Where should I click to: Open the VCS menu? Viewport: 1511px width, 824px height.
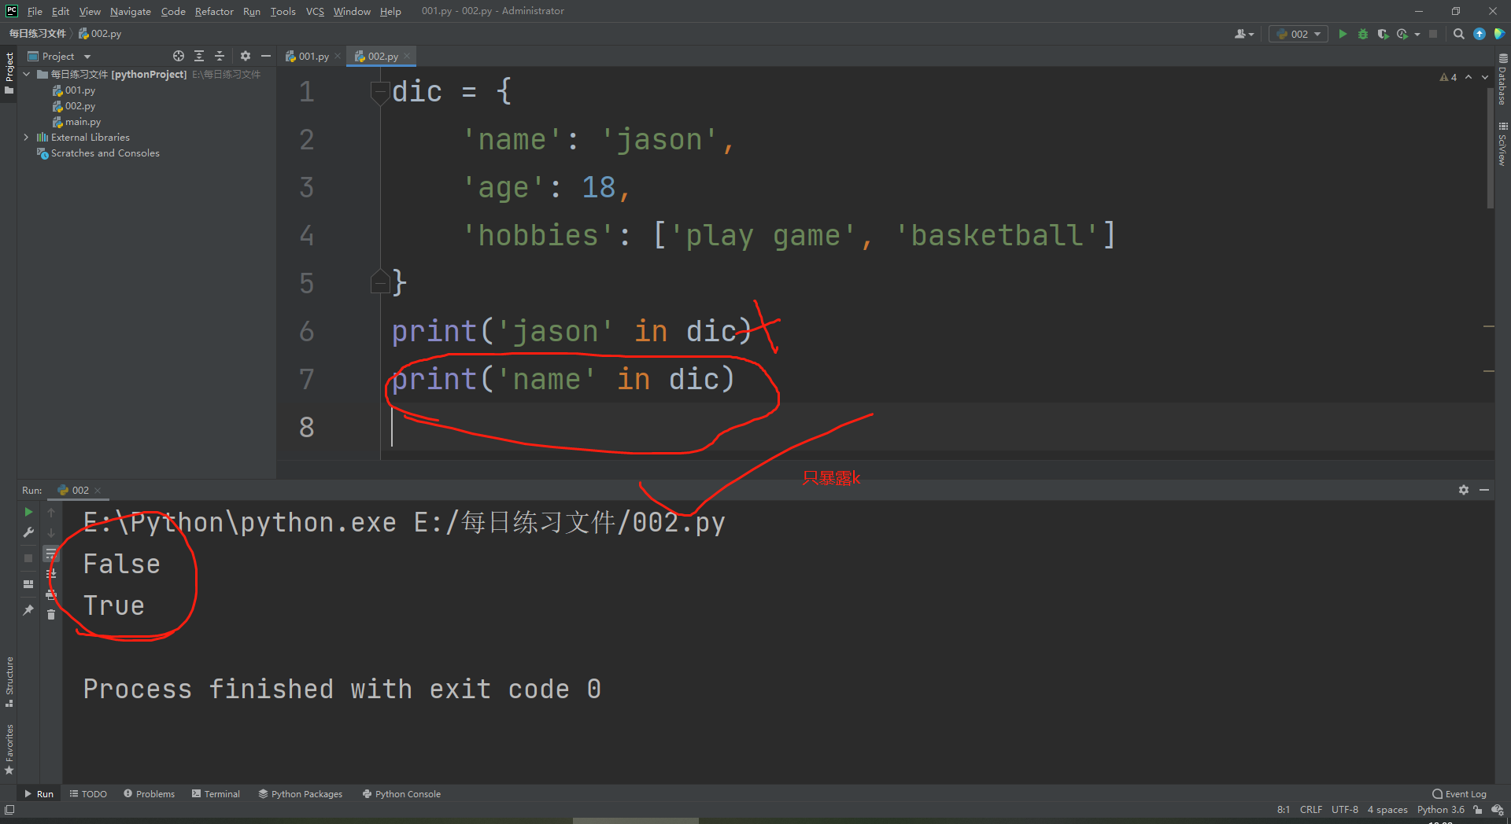pyautogui.click(x=315, y=11)
